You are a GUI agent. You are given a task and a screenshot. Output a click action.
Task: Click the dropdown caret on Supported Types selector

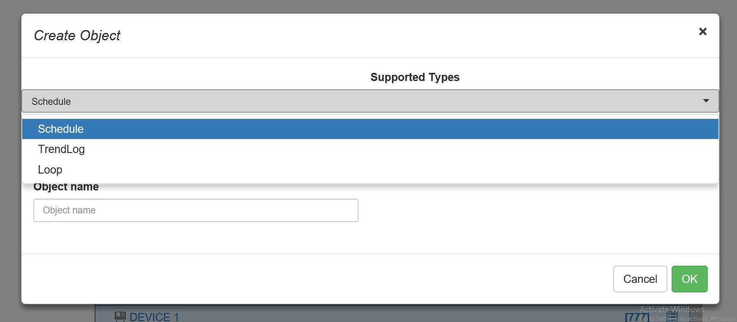pos(706,101)
